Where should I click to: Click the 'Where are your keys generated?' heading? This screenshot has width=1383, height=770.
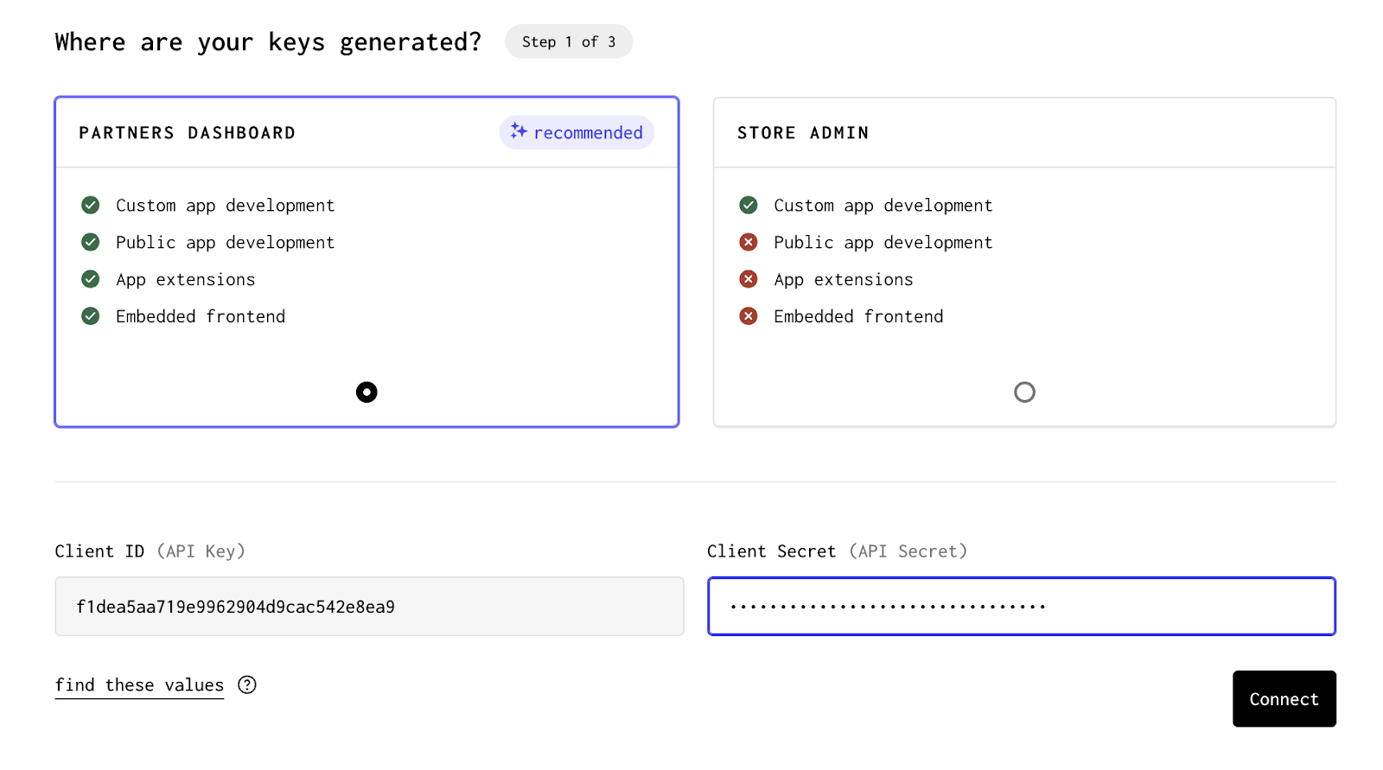click(268, 42)
